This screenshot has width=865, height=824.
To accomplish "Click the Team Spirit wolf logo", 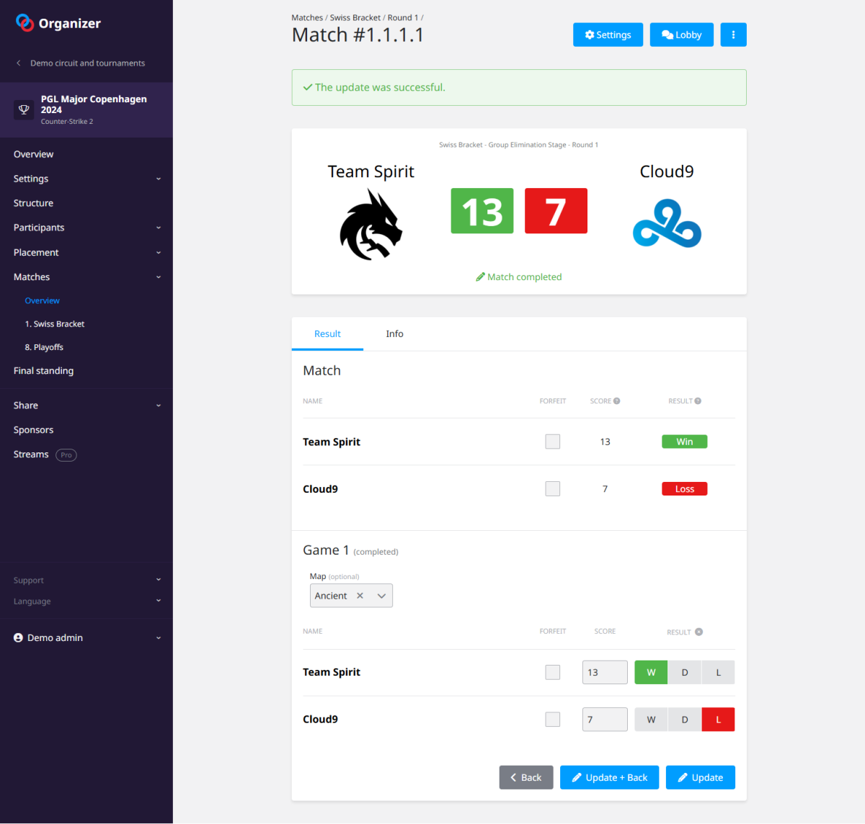I will (x=371, y=224).
